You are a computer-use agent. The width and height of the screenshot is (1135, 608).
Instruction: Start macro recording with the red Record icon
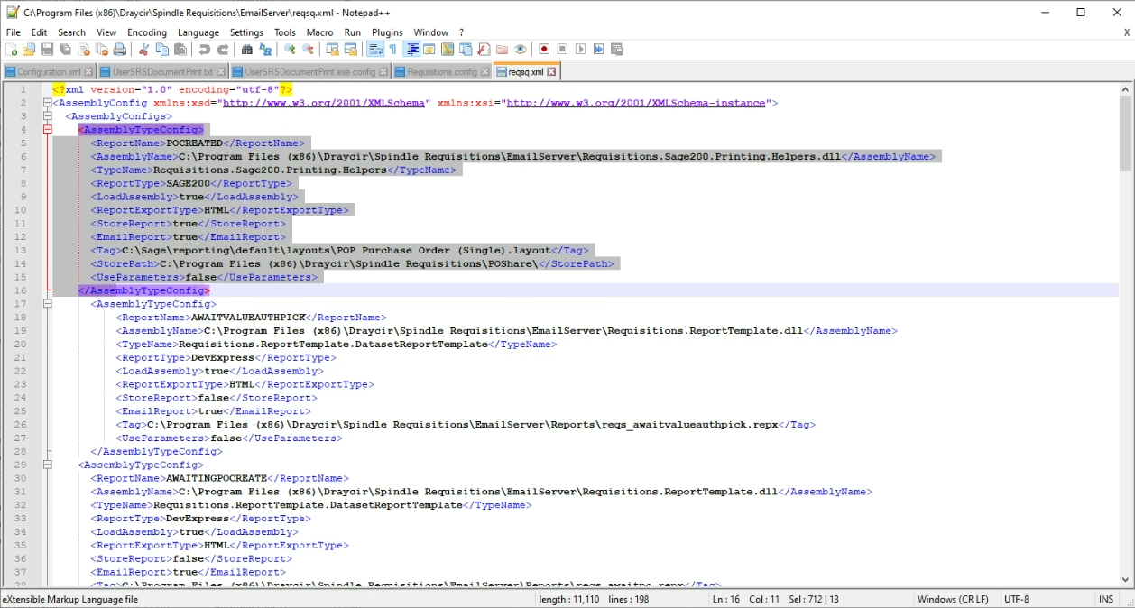click(544, 49)
